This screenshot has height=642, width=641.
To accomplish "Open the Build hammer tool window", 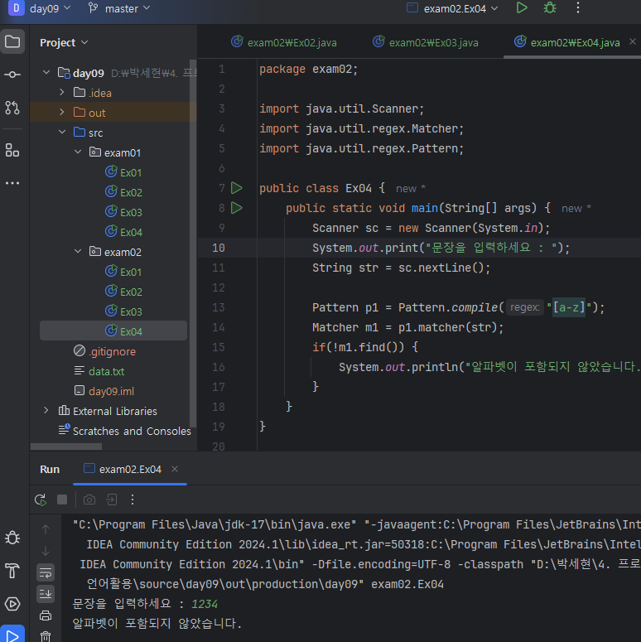I will coord(12,571).
